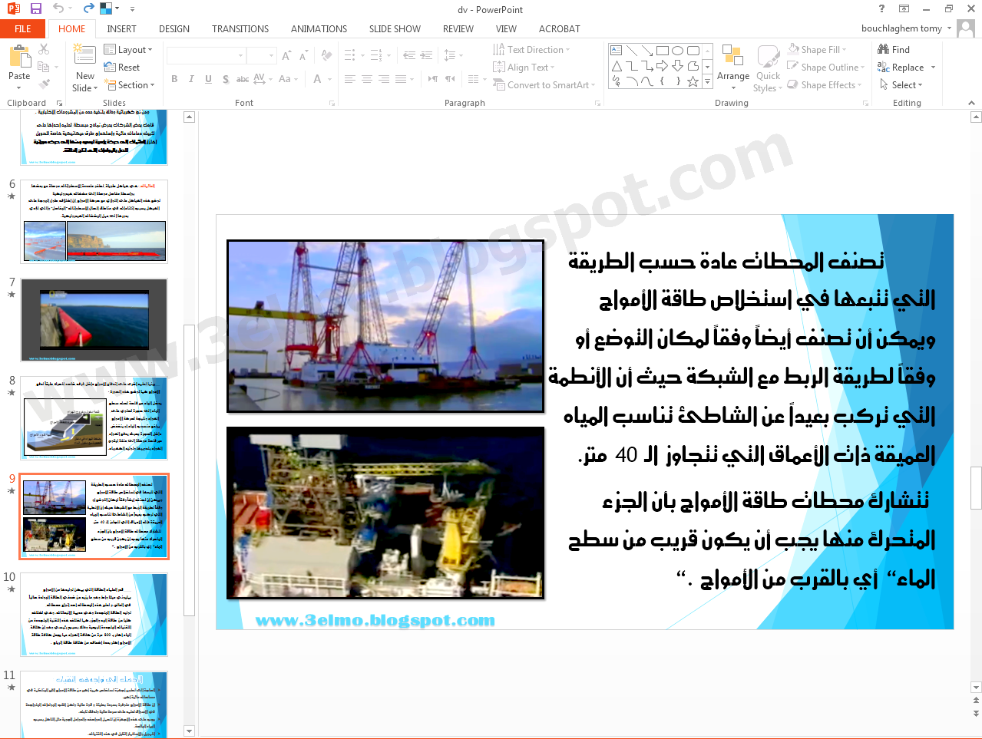Open the font size combo box
Viewport: 982px width, 739px height.
coord(261,55)
